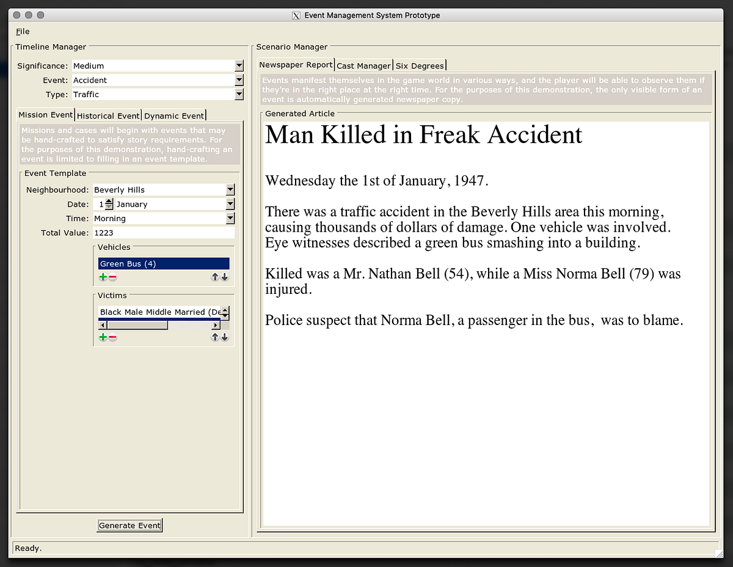This screenshot has width=733, height=567.
Task: Click the 'Man Killed in Freak Accident' headline
Action: [424, 134]
